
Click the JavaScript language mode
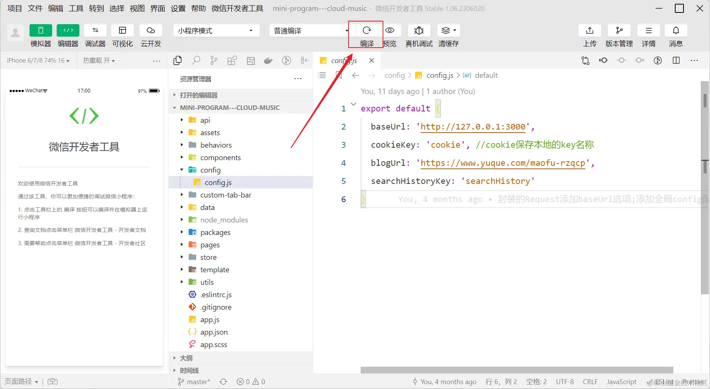[622, 382]
